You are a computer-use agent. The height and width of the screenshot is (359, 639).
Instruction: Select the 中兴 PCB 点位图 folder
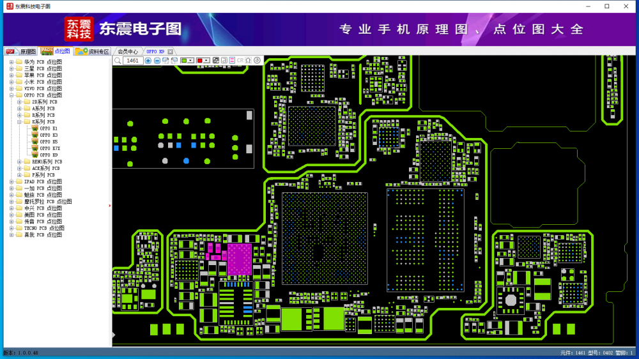tap(43, 208)
